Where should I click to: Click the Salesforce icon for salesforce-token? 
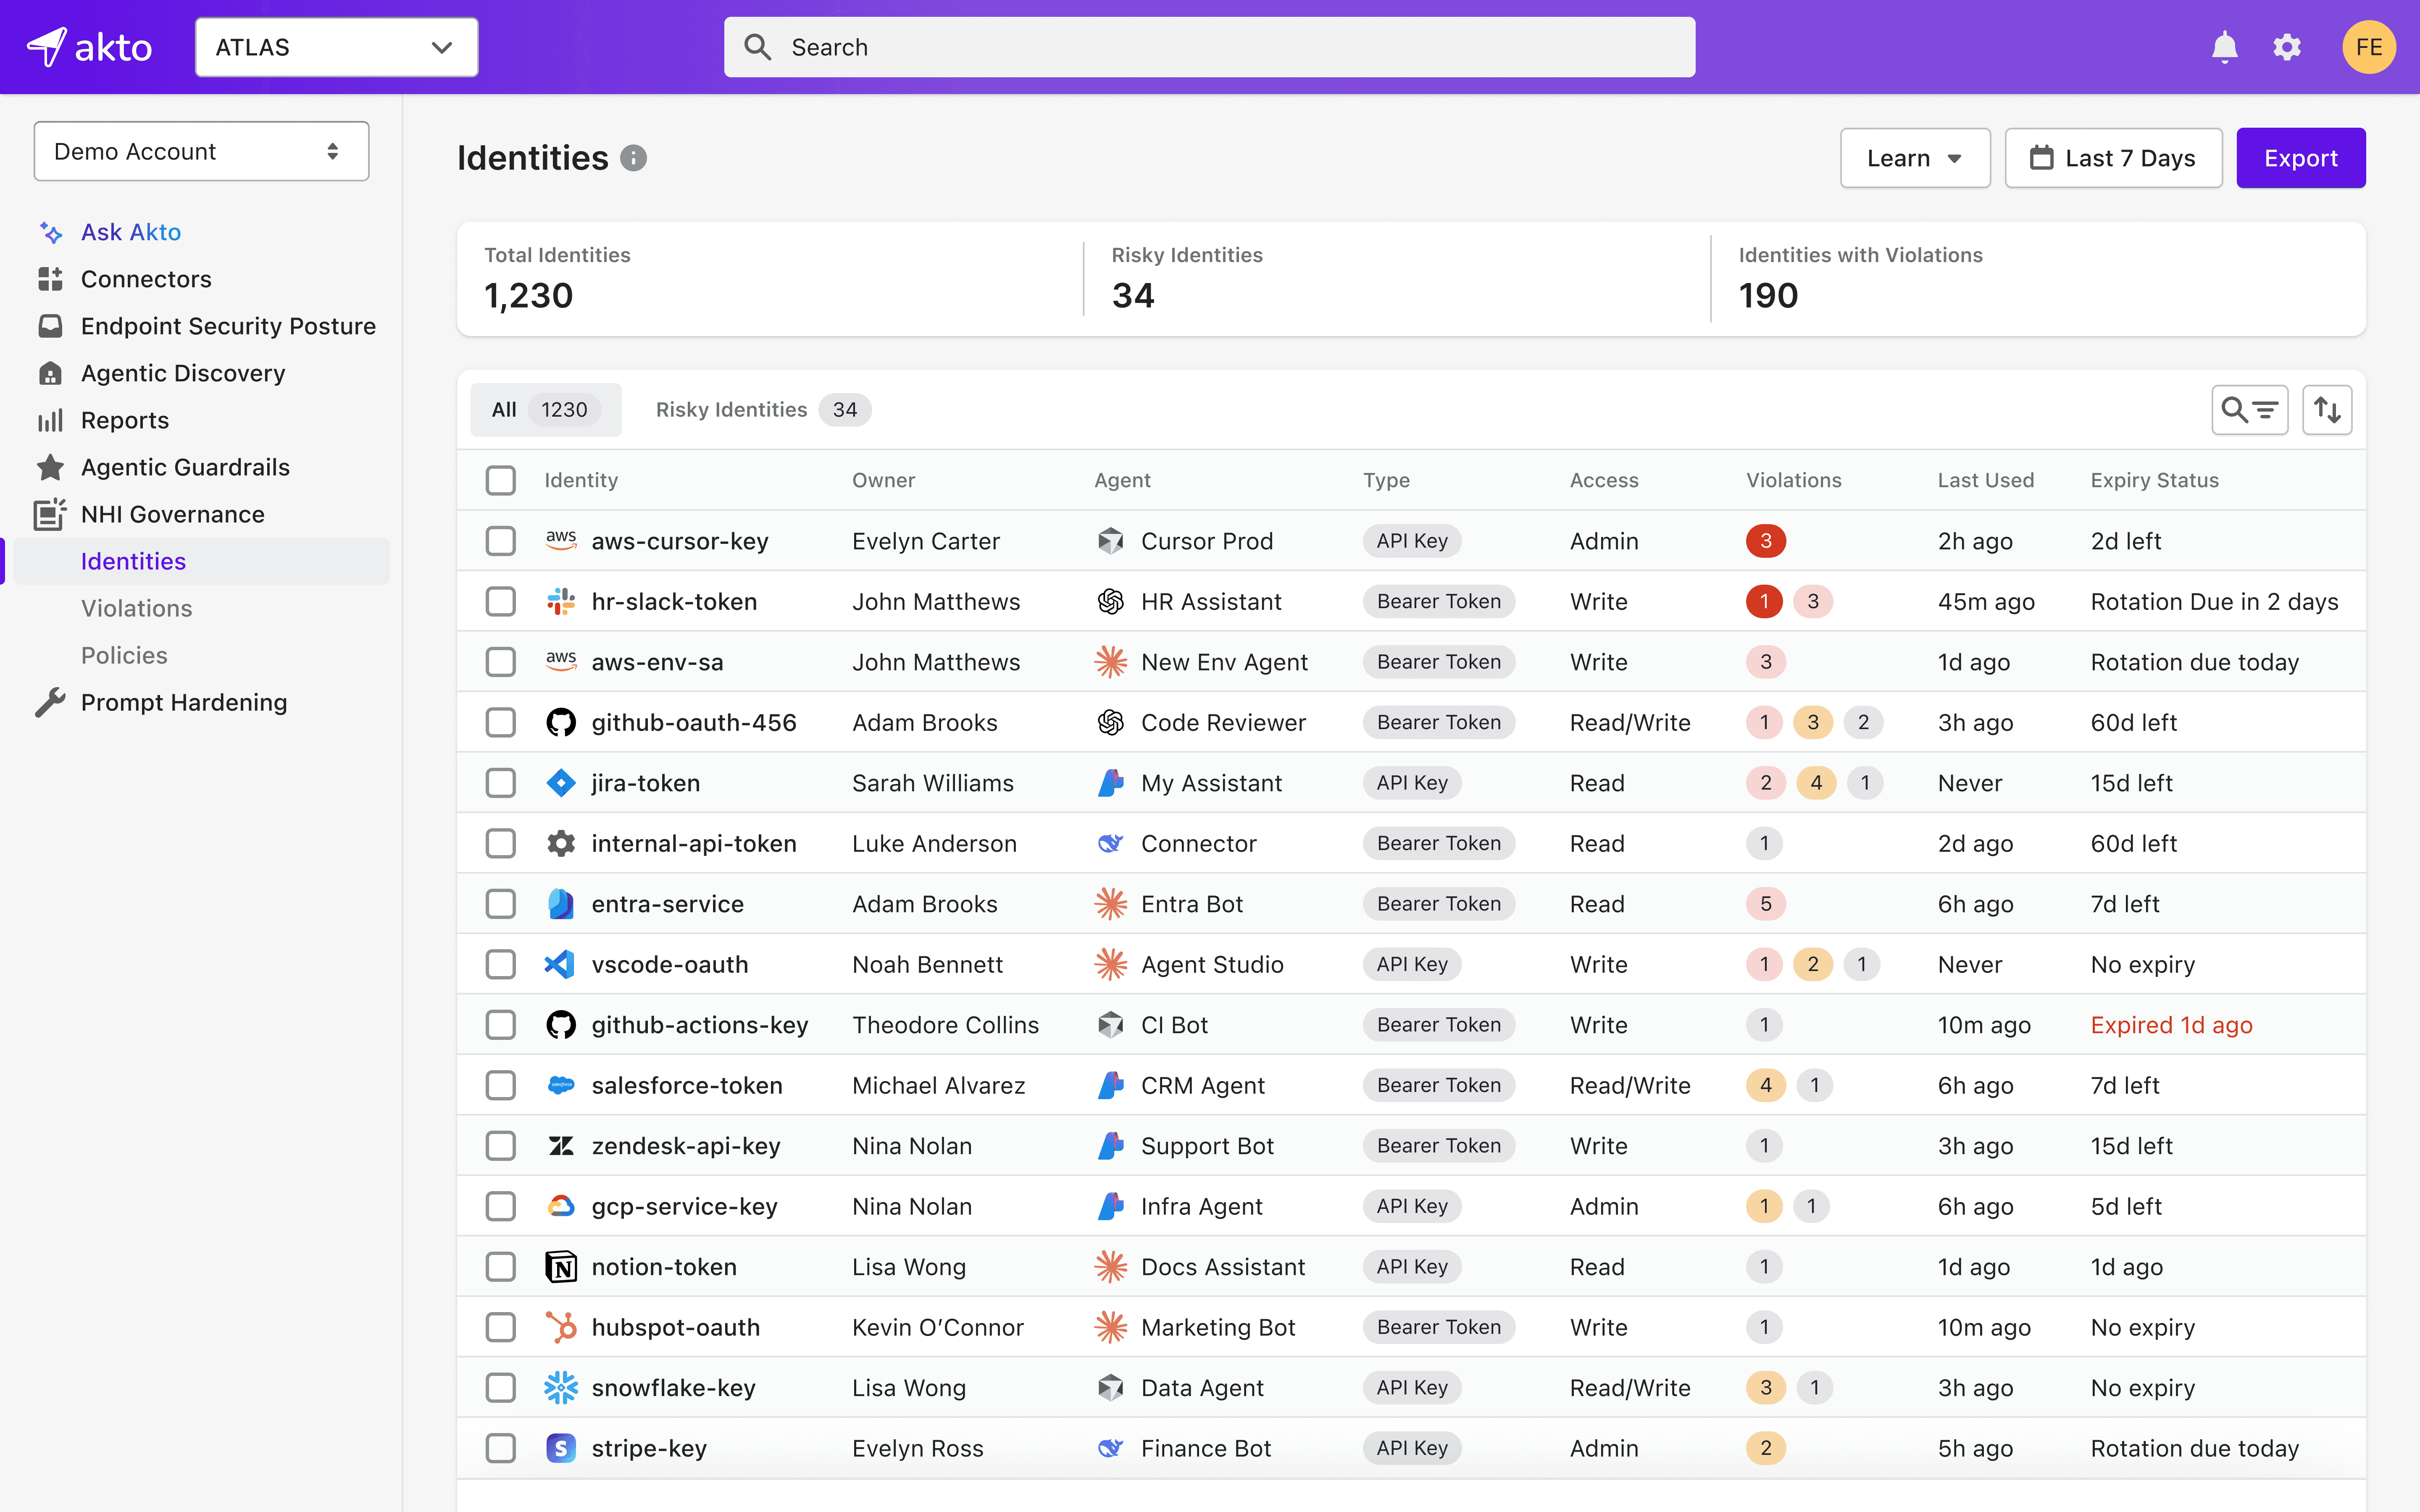[x=561, y=1085]
